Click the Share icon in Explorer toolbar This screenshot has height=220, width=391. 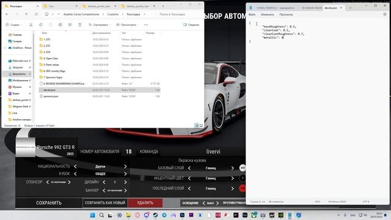[70, 24]
